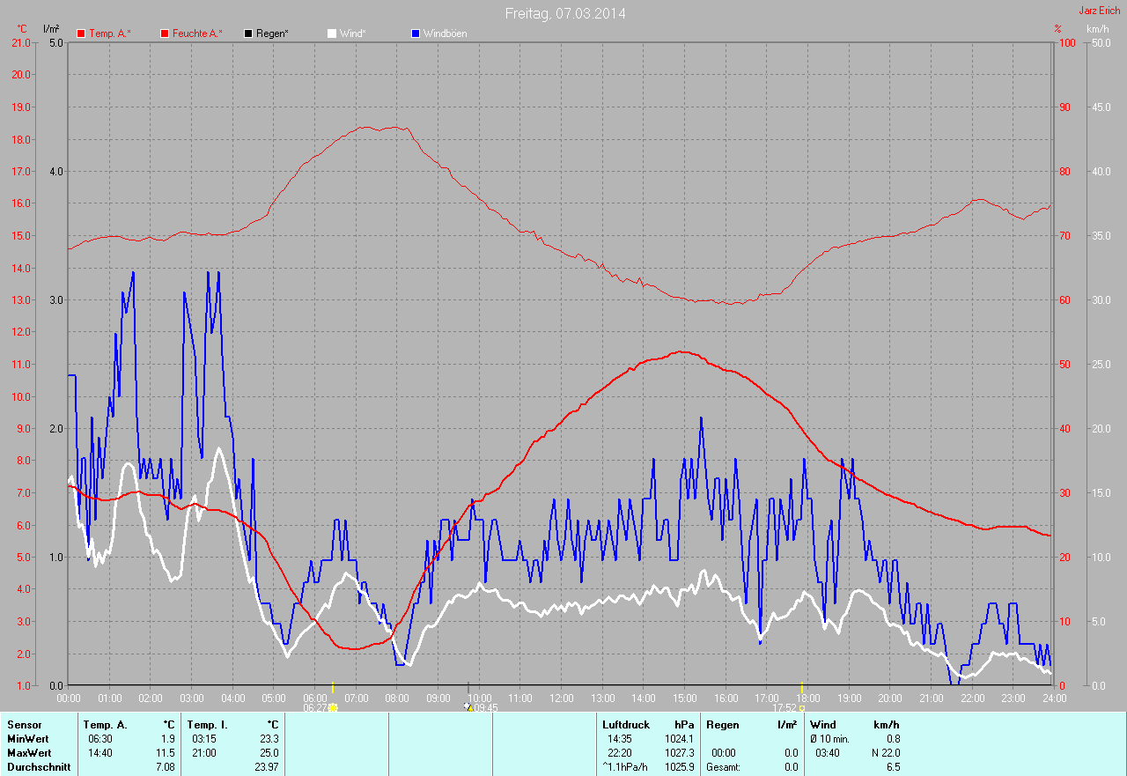Viewport: 1127px width, 776px height.
Task: Click the "Wind" column header in the table
Action: coord(823,725)
